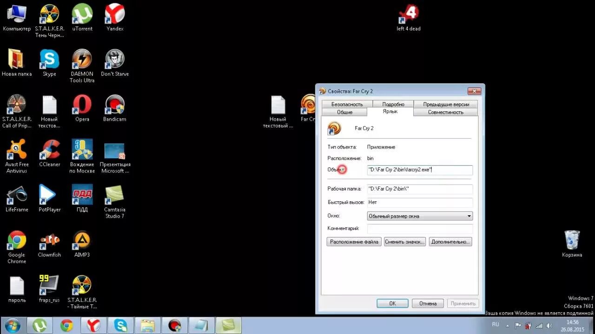This screenshot has width=595, height=334.
Task: Select the Новая папка folder icon
Action: point(17,64)
